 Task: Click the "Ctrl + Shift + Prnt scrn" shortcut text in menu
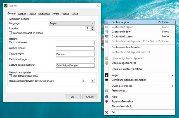pyautogui.click(x=156, y=41)
